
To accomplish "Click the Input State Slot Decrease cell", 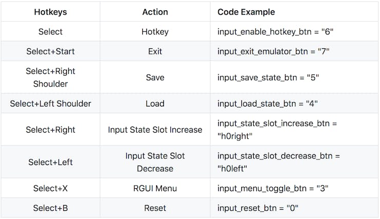I will point(155,162).
